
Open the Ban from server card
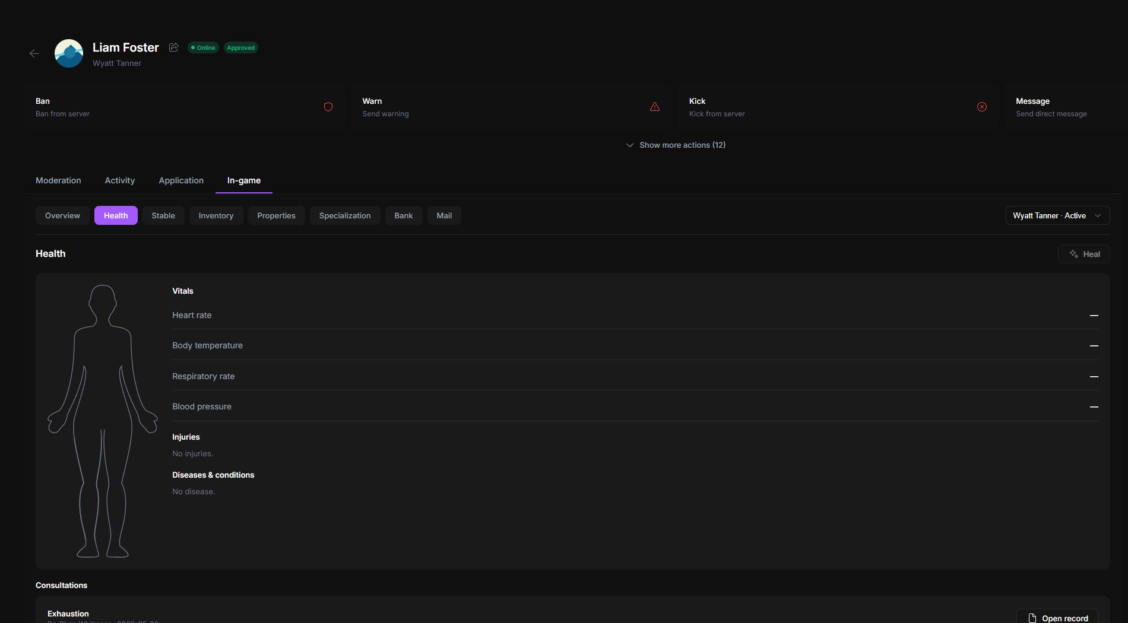point(185,107)
